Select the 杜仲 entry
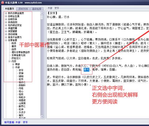This screenshot has height=126, width=149. (21, 109)
